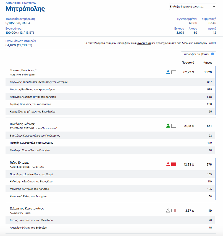Open the Επιλέξτε δημοτική ενότητα dropdown

coord(192,7)
